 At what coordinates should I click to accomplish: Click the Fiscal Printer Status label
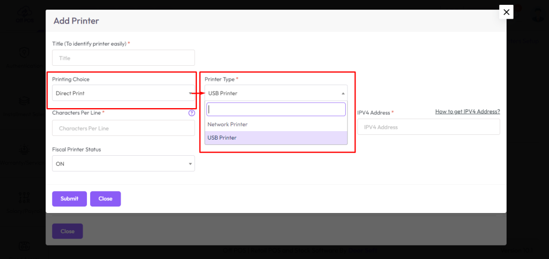coord(76,149)
